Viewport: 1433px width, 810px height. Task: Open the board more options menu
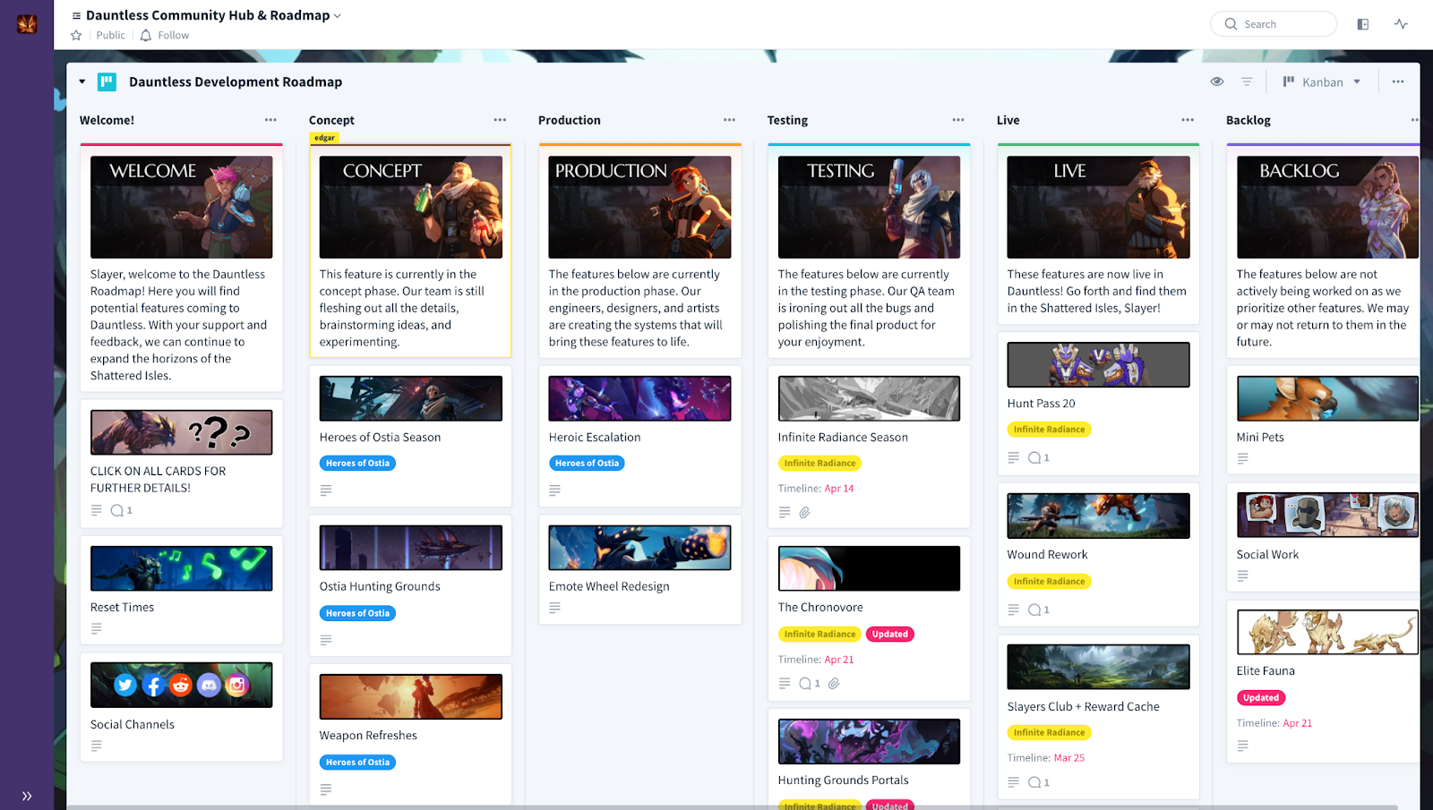pos(1398,81)
